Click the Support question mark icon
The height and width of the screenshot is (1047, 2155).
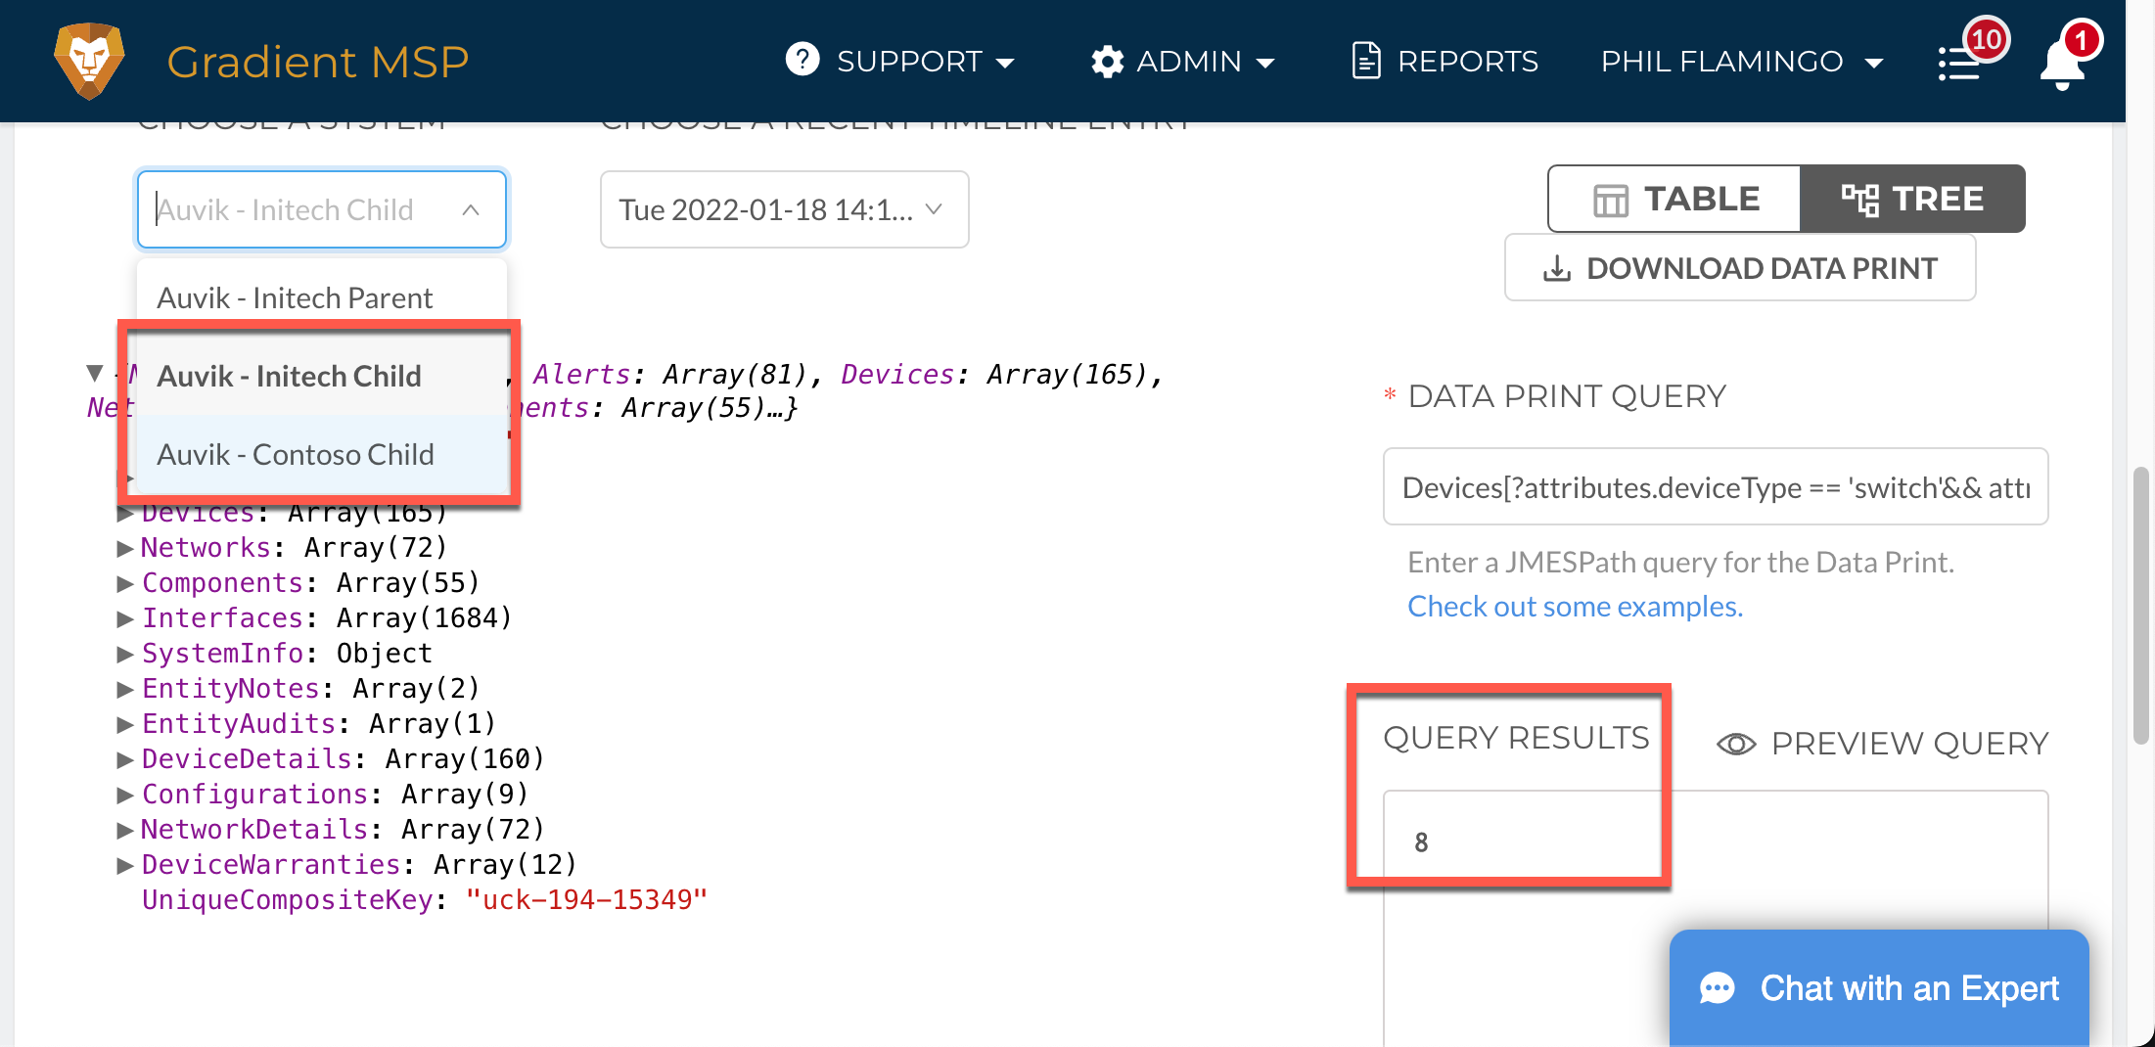[802, 60]
